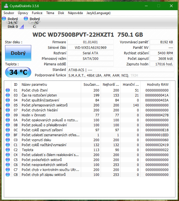Select the 'Teplota' row in the SMART table
This screenshot has width=179, height=201.
(88, 150)
